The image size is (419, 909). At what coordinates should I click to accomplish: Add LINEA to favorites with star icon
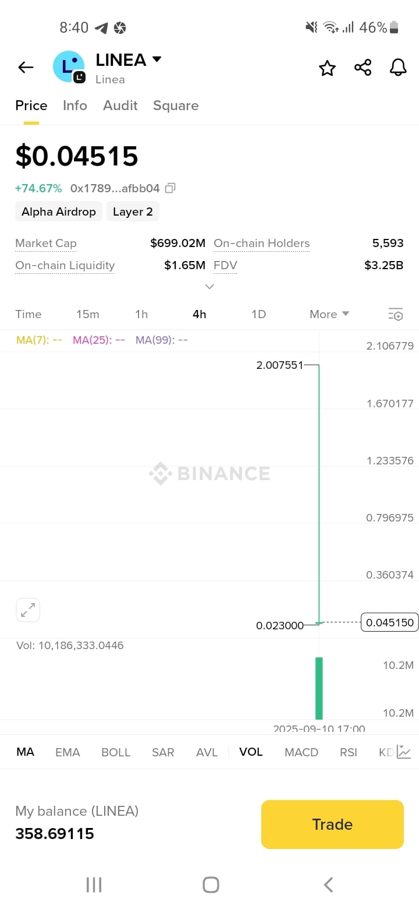(328, 68)
